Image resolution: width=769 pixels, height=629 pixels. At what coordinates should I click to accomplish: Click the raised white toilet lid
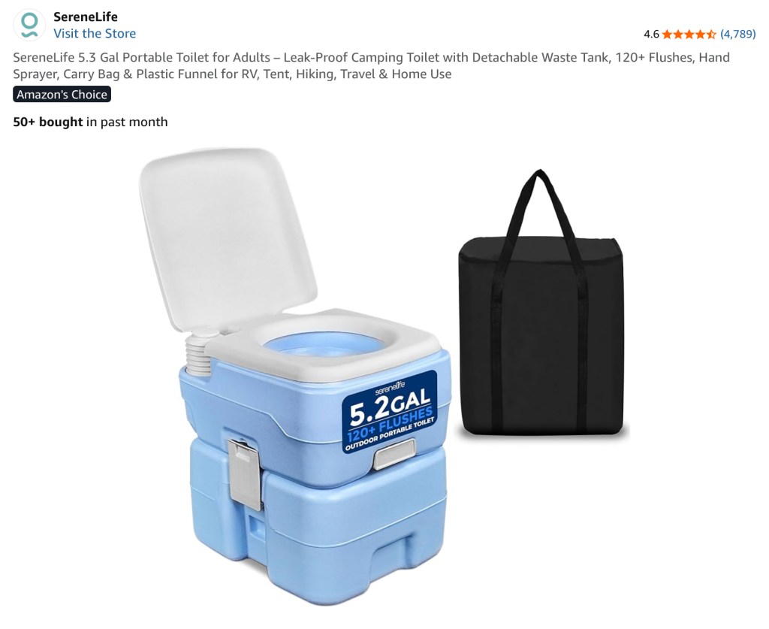click(x=228, y=238)
